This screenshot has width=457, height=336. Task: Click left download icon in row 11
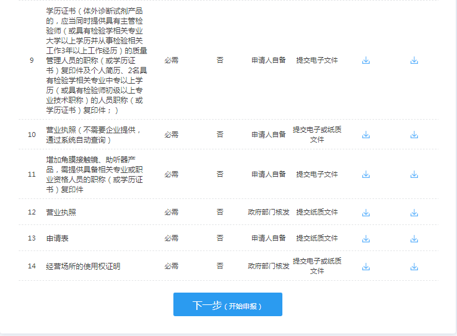[x=366, y=175]
